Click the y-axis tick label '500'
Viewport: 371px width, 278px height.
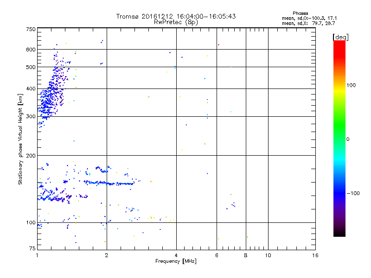(31, 67)
